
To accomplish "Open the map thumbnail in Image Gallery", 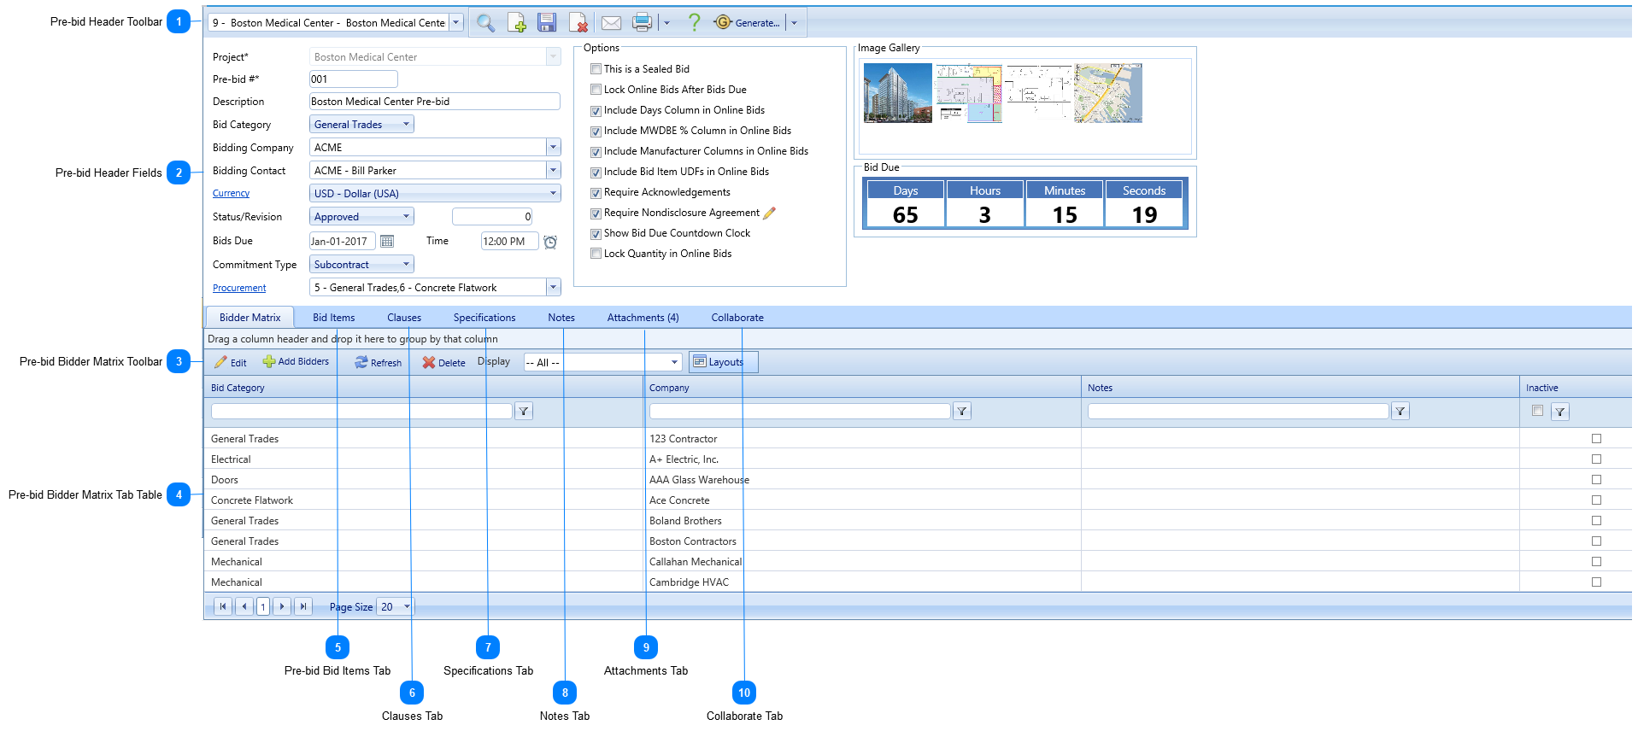I will [1108, 93].
